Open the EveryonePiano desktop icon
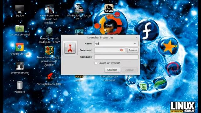 pos(19,66)
